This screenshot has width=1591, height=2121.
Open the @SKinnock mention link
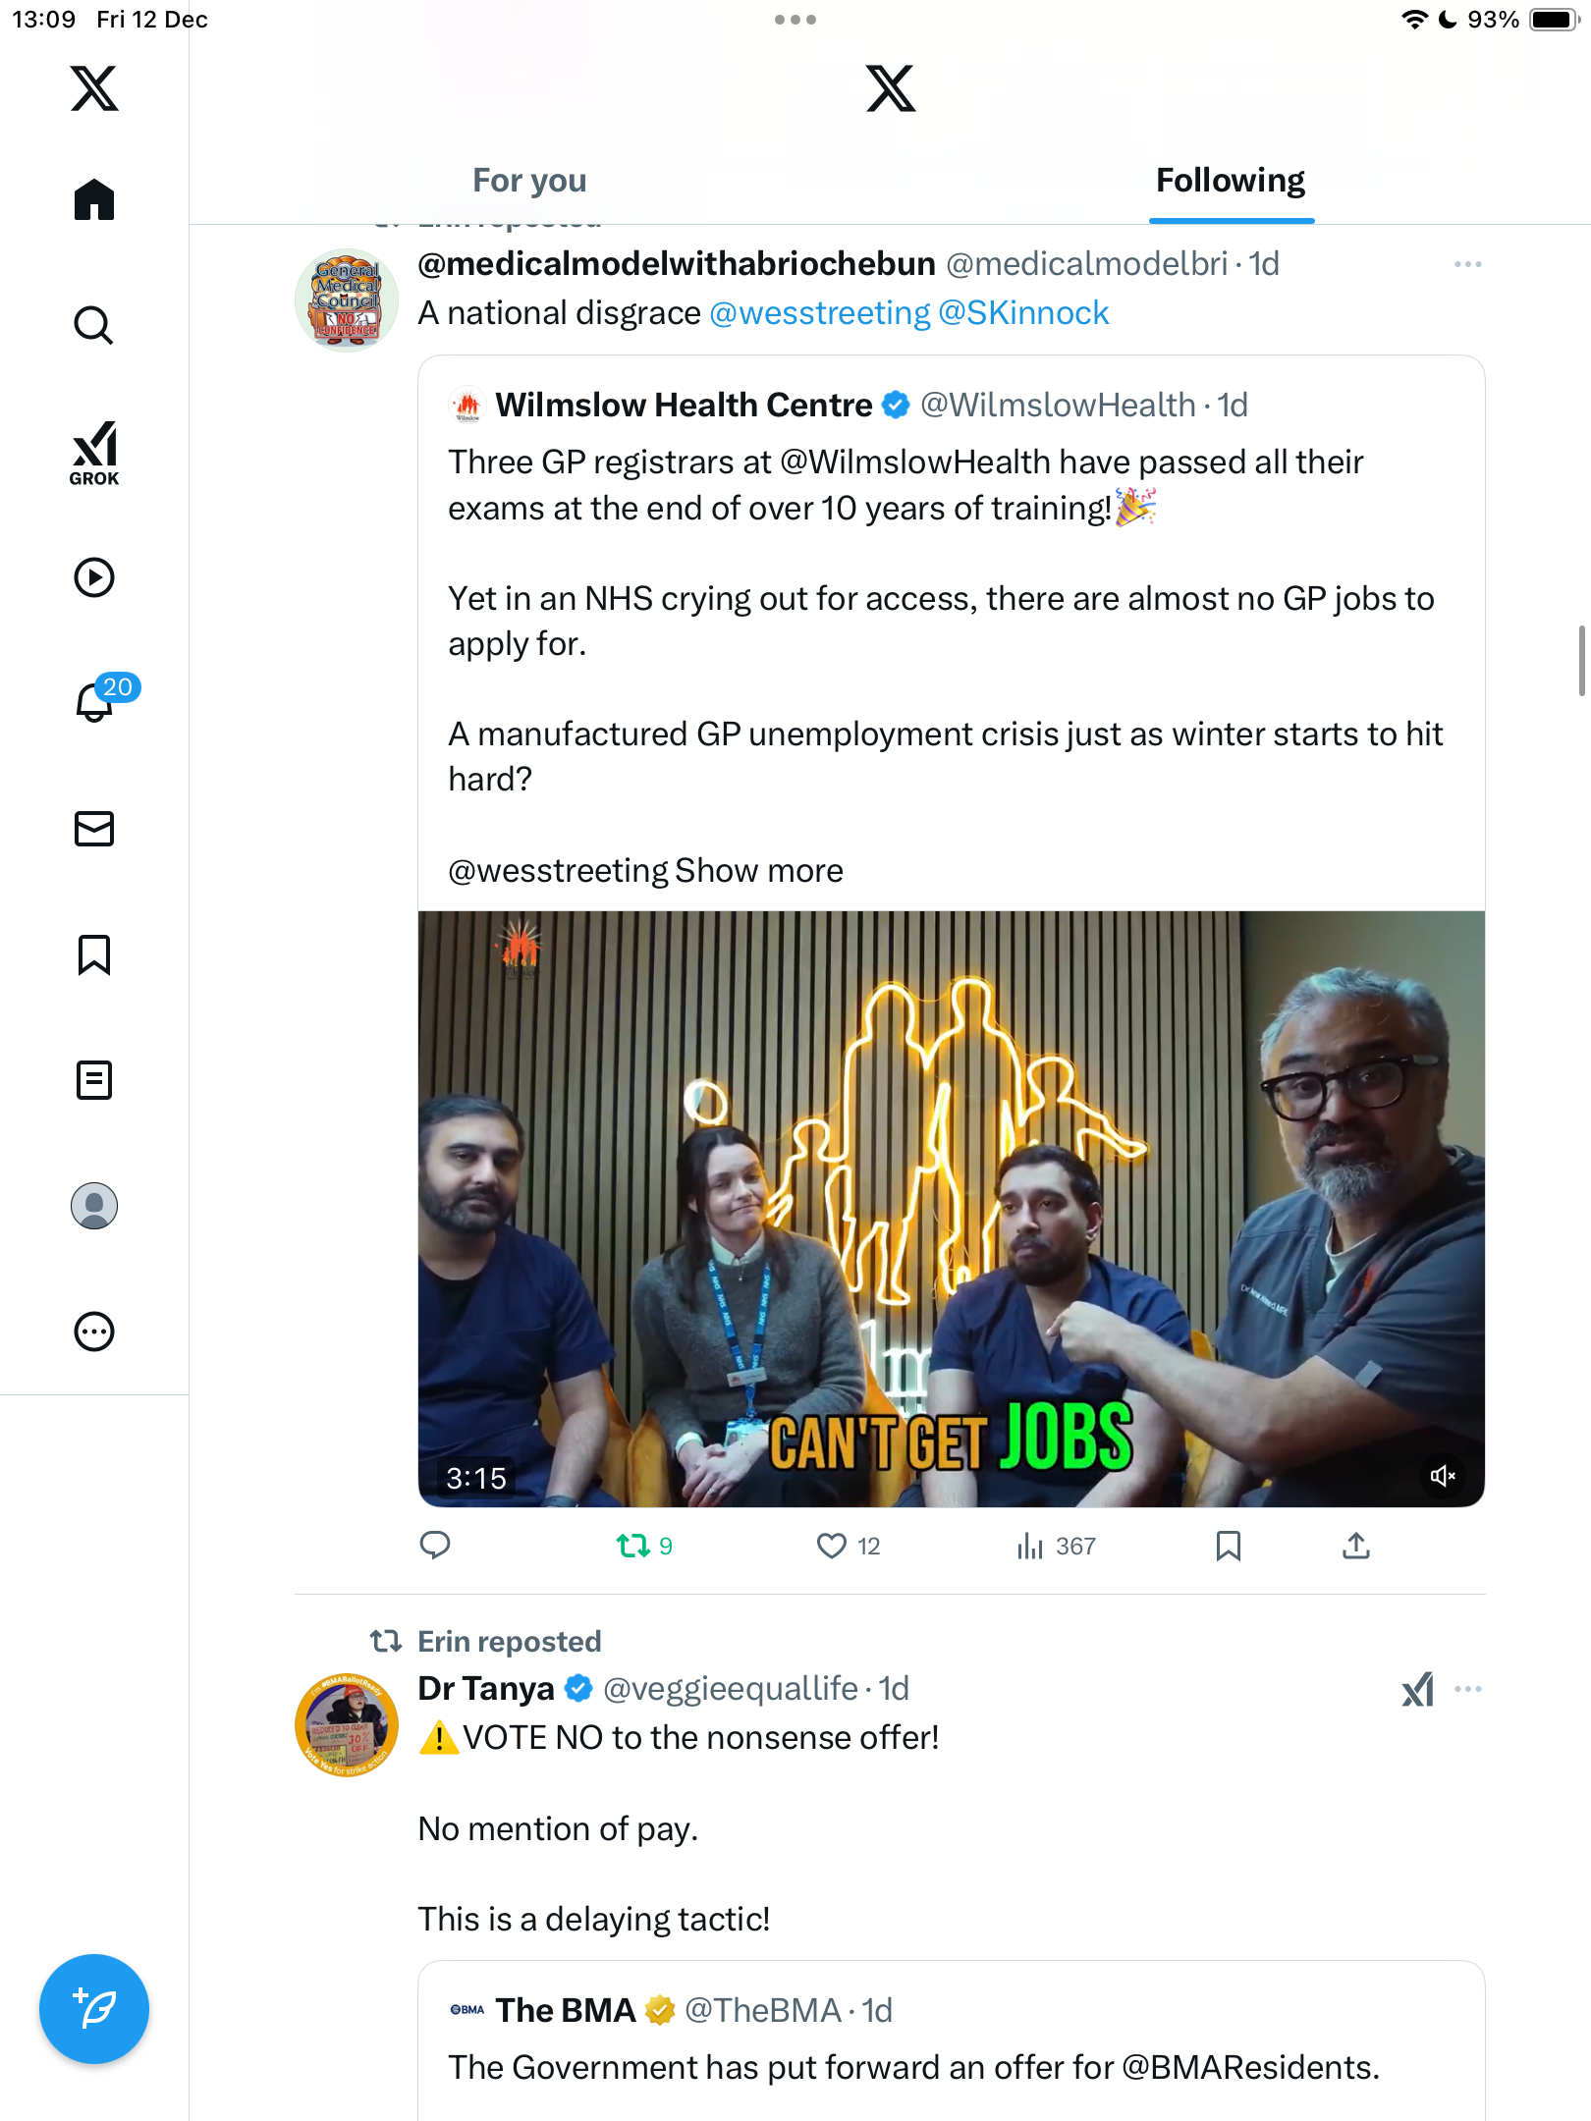(1022, 313)
